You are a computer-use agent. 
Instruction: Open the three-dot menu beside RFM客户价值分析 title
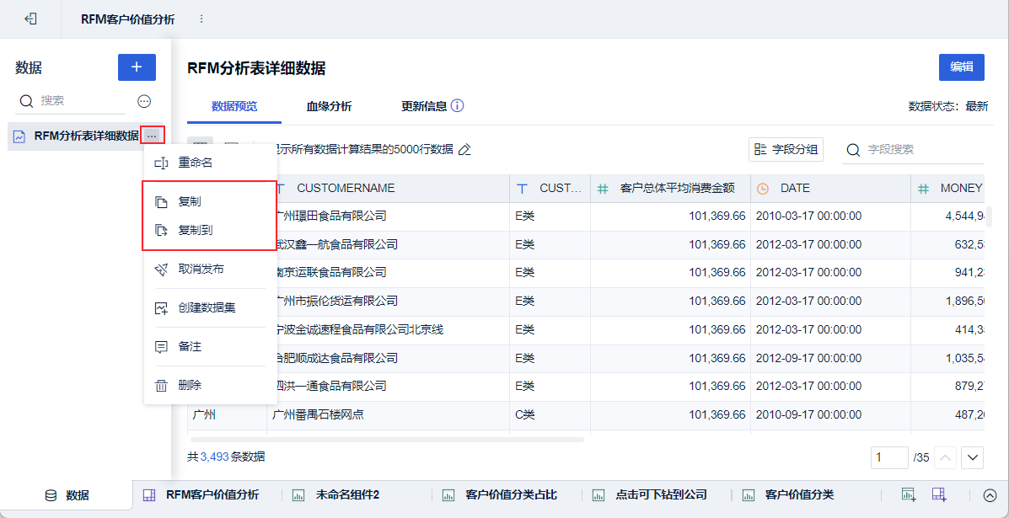tap(201, 19)
